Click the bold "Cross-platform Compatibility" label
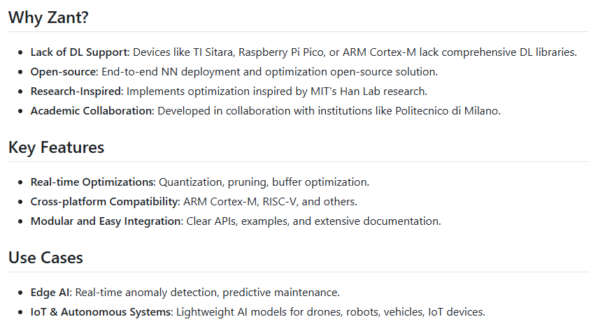Viewport: 591px width, 324px height. tap(104, 202)
